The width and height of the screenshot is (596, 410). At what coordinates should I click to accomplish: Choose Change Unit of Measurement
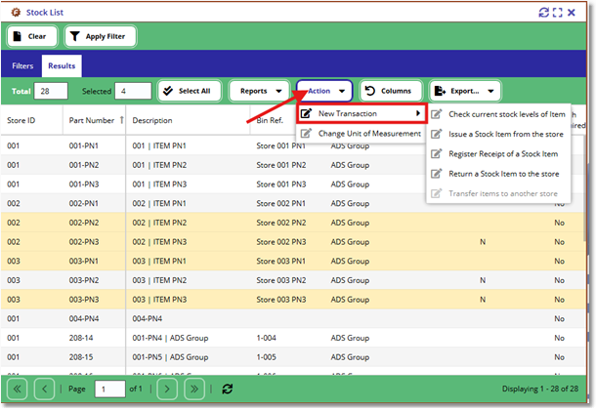coord(361,134)
